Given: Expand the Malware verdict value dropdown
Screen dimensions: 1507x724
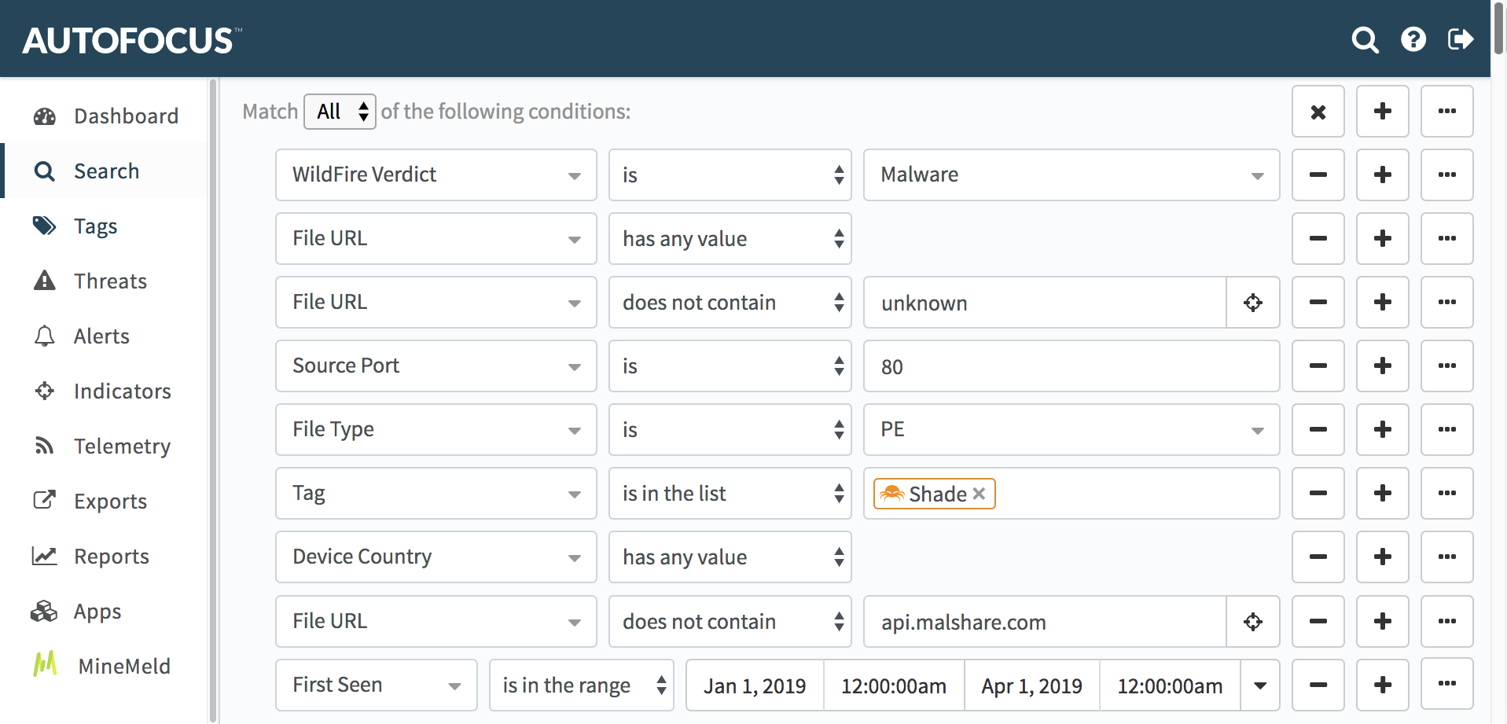Looking at the screenshot, I should (x=1256, y=175).
